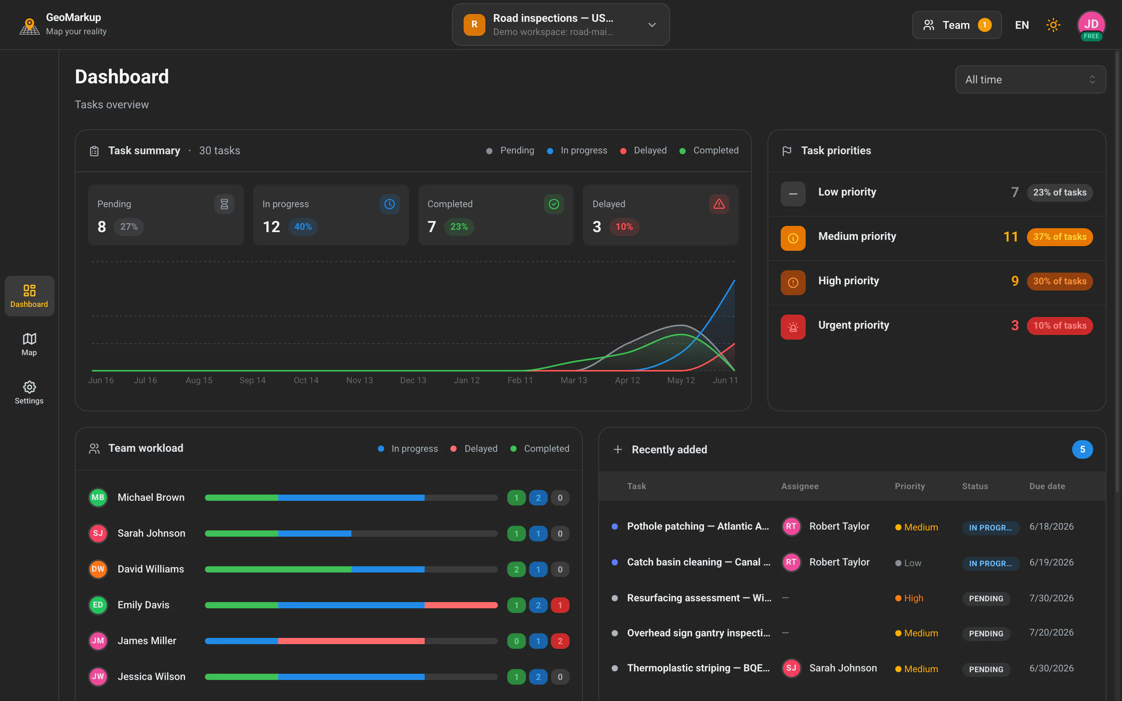This screenshot has width=1122, height=701.
Task: Click the Team workload people icon
Action: tap(94, 449)
